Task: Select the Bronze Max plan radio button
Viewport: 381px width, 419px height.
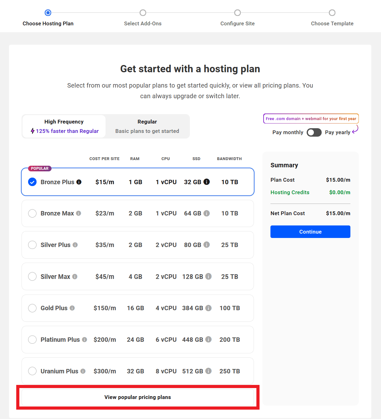Action: point(32,213)
